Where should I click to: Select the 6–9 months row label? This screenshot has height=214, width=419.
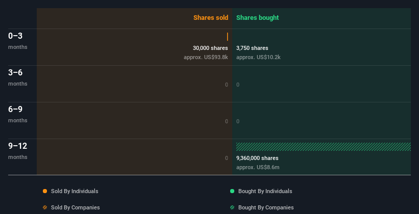[18, 114]
